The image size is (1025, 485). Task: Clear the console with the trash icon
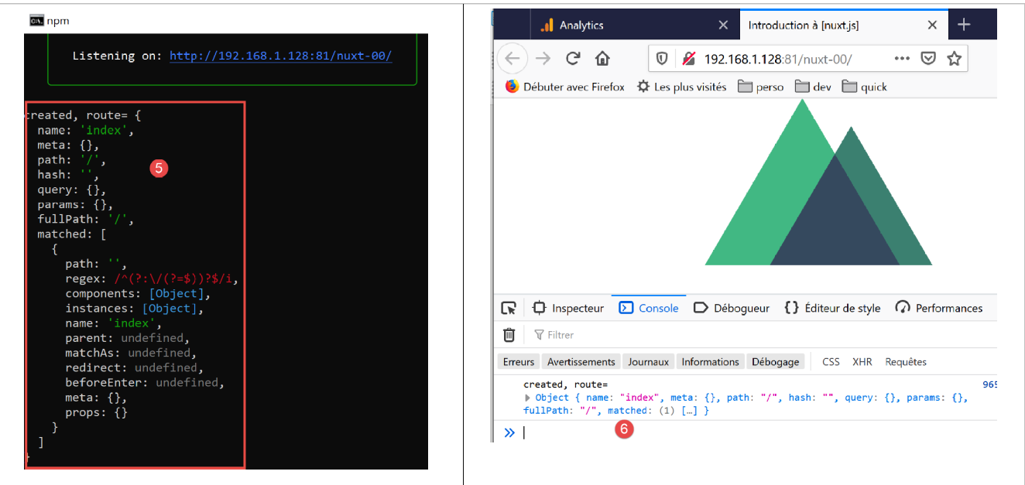click(509, 335)
